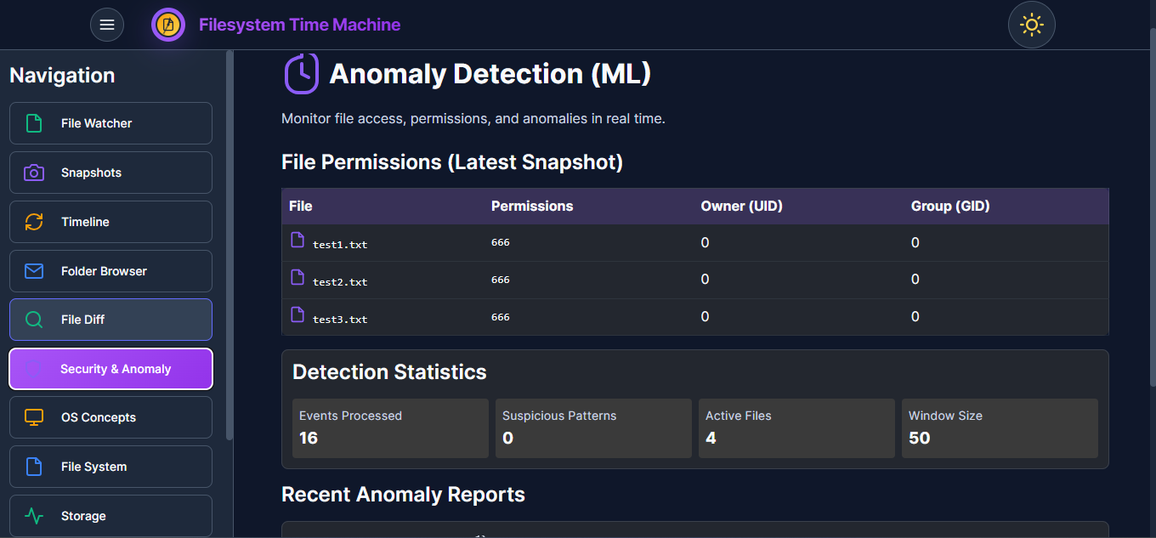Click the Permissions column header
Image resolution: width=1156 pixels, height=538 pixels.
coord(532,207)
